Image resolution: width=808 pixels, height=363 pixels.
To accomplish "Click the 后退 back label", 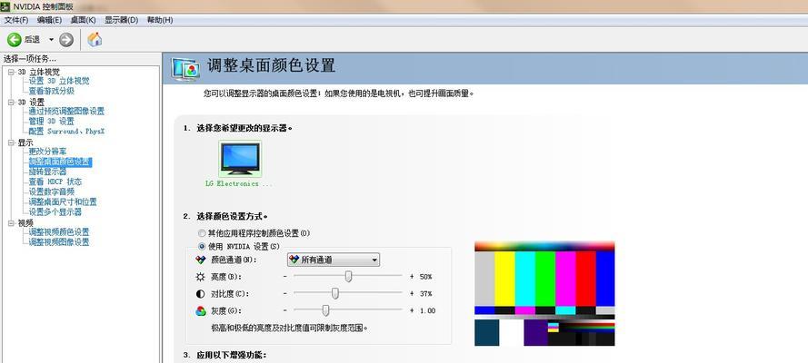I will (32, 40).
